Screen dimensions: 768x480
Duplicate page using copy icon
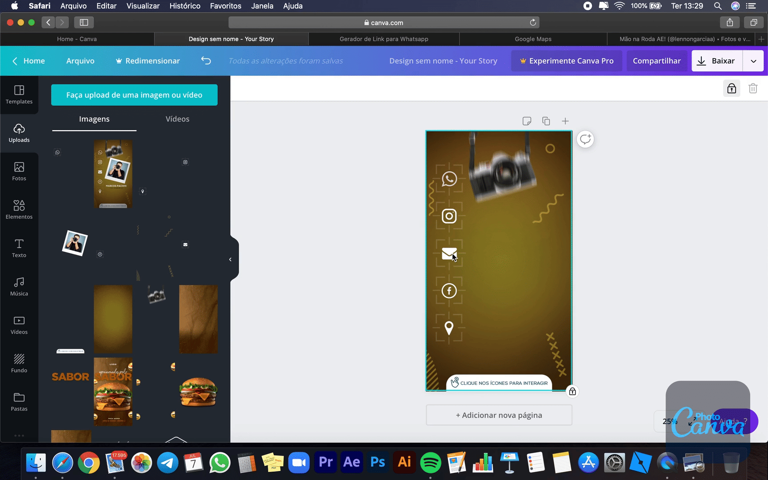pyautogui.click(x=546, y=121)
